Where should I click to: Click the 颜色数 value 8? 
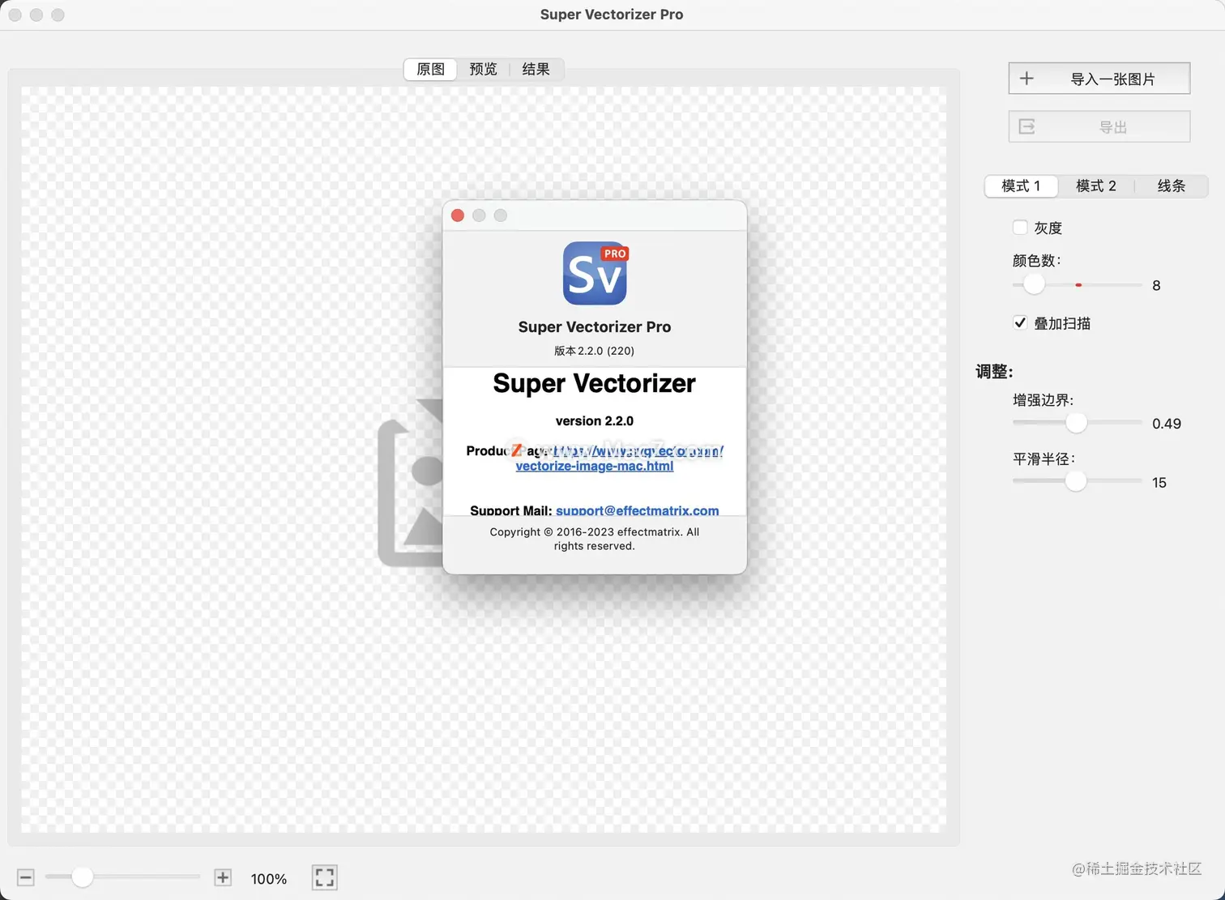coord(1156,285)
